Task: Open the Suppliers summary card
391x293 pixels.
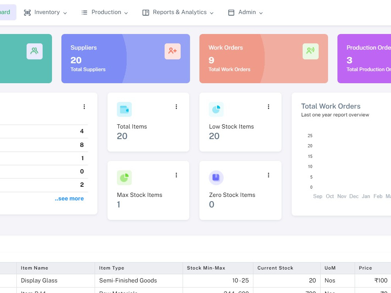Action: coord(126,59)
